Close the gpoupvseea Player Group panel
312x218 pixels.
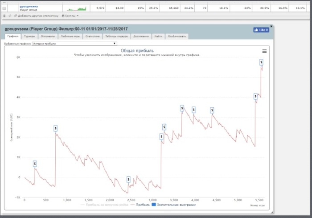(x=271, y=26)
